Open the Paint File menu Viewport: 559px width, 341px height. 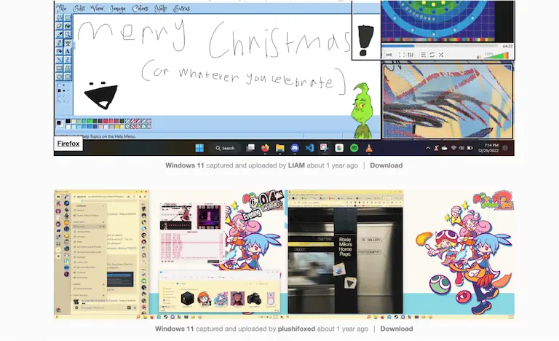click(61, 8)
